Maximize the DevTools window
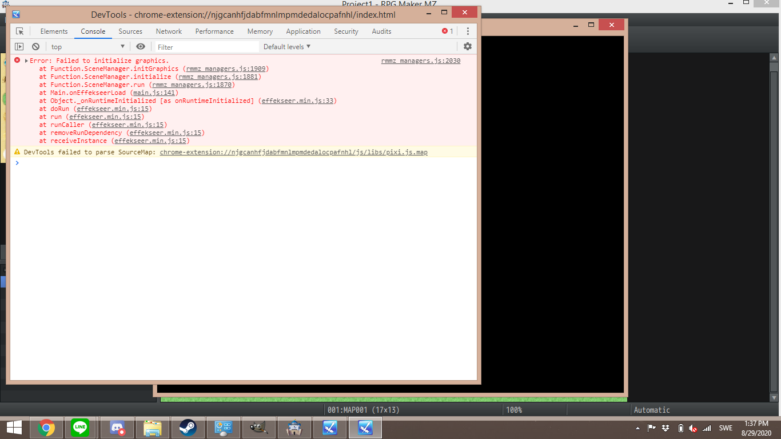This screenshot has width=781, height=439. tap(444, 13)
